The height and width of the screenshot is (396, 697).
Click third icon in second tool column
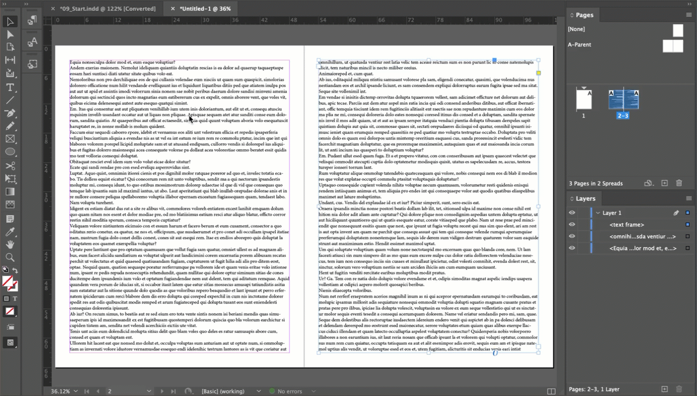tap(32, 64)
